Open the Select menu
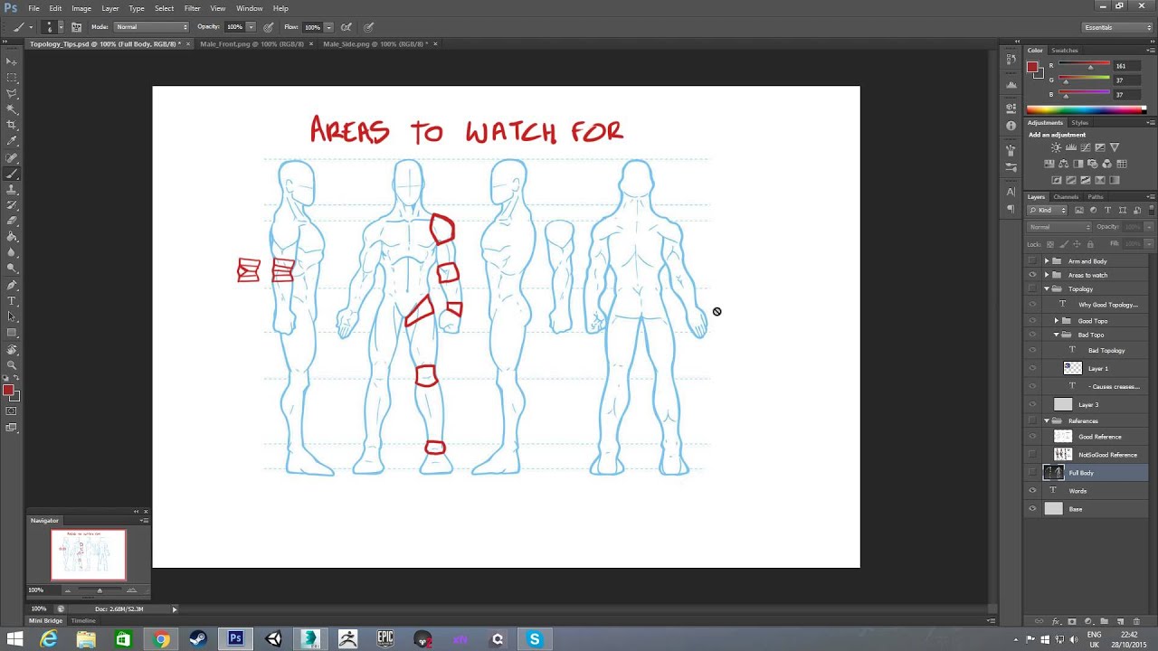The image size is (1158, 651). click(164, 8)
